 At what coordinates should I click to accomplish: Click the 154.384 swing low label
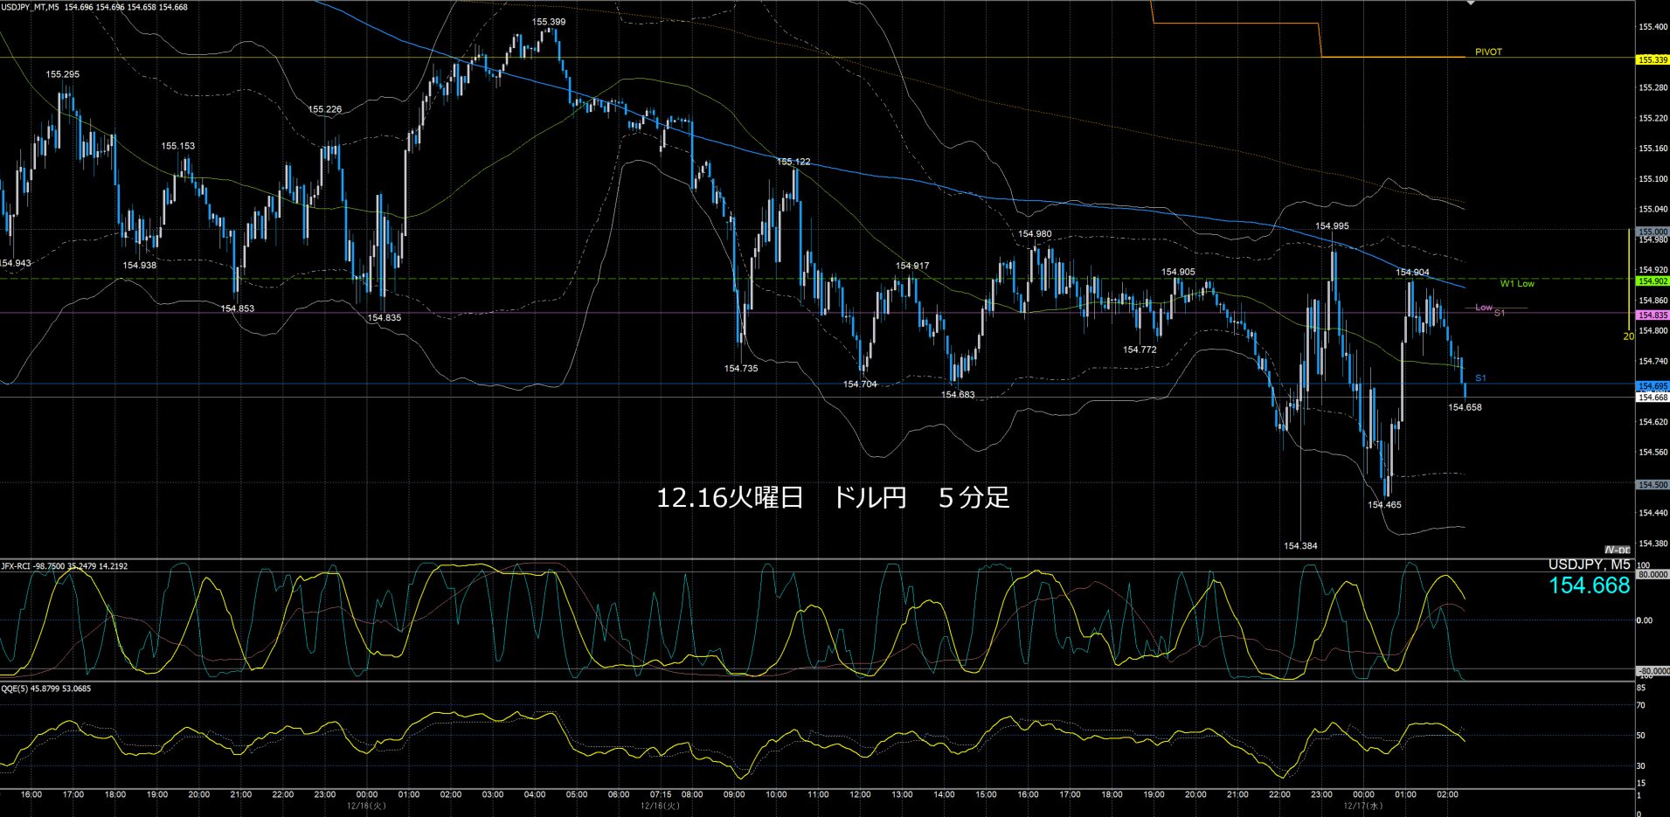point(1300,546)
